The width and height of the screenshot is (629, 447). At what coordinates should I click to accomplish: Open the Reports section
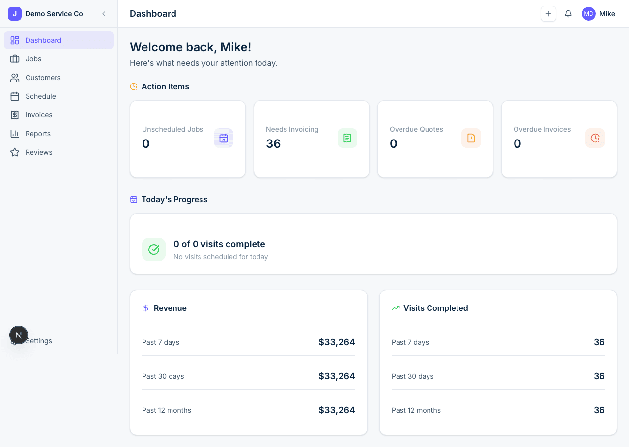click(58, 134)
